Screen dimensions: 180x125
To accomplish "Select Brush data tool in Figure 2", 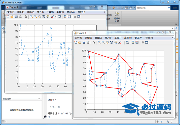I will (120, 42).
